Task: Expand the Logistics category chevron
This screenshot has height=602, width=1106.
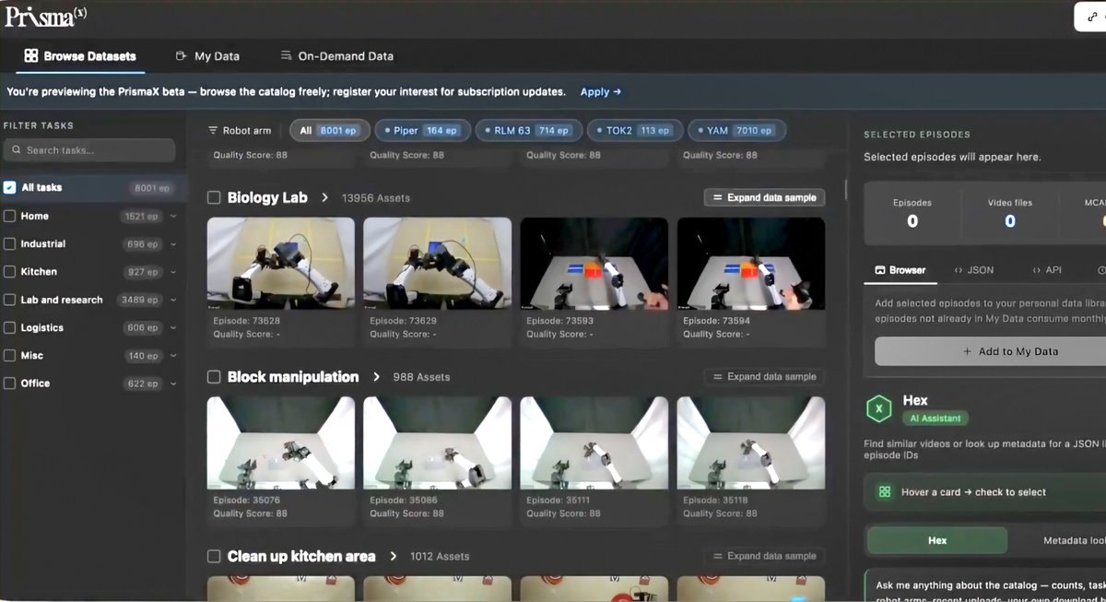Action: [x=173, y=327]
